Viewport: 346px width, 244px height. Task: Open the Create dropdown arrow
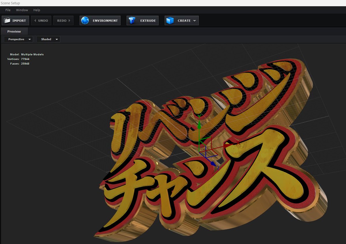(x=195, y=20)
